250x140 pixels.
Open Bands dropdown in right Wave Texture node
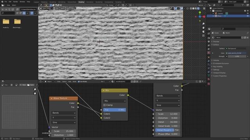(168, 96)
